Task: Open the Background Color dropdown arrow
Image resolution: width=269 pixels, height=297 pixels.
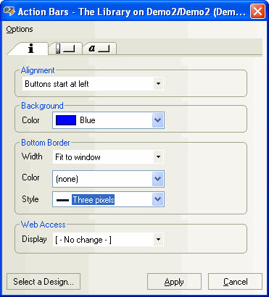Action: (x=158, y=120)
